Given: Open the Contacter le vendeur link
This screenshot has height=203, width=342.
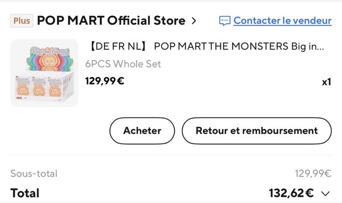Looking at the screenshot, I should click(282, 21).
